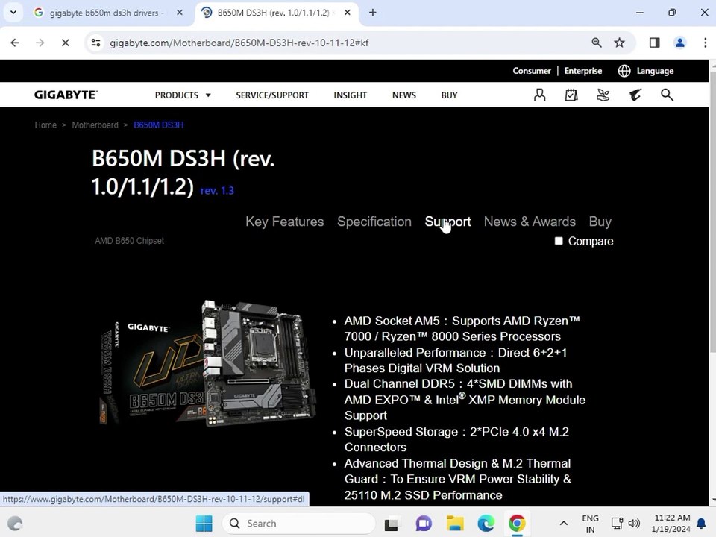This screenshot has width=716, height=537.
Task: Click the browser back arrow
Action: coord(15,43)
